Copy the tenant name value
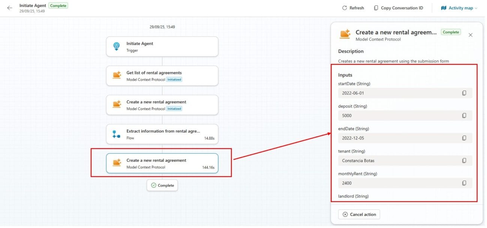487x228 pixels. (x=464, y=161)
